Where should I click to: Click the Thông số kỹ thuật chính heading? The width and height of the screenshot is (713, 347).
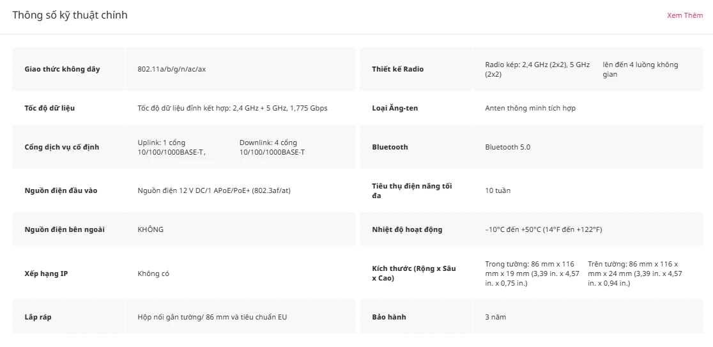(x=70, y=15)
